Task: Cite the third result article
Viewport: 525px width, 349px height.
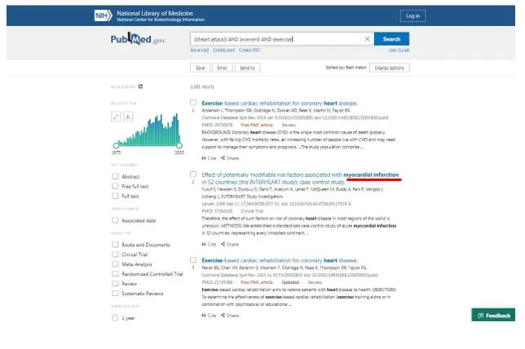Action: (209, 316)
